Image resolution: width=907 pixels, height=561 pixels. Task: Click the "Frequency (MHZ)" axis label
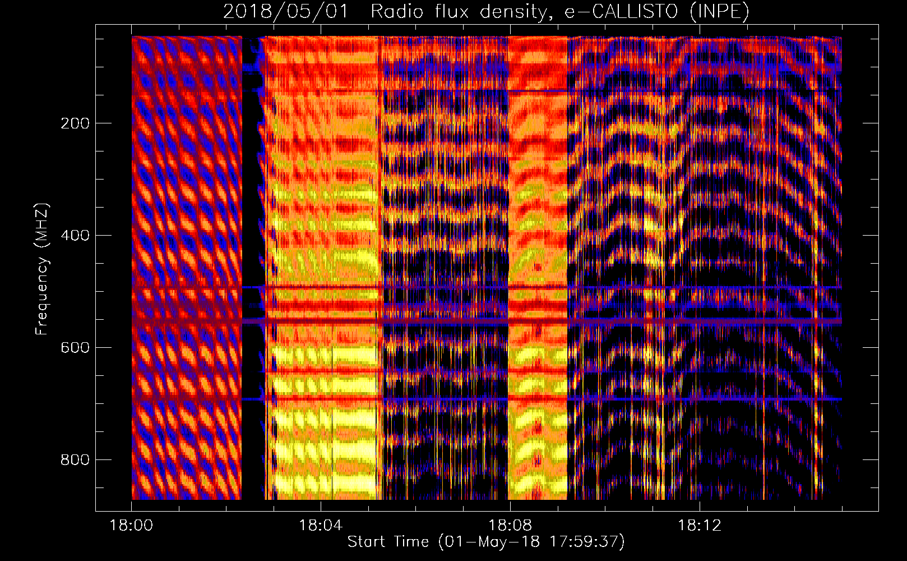pyautogui.click(x=42, y=269)
